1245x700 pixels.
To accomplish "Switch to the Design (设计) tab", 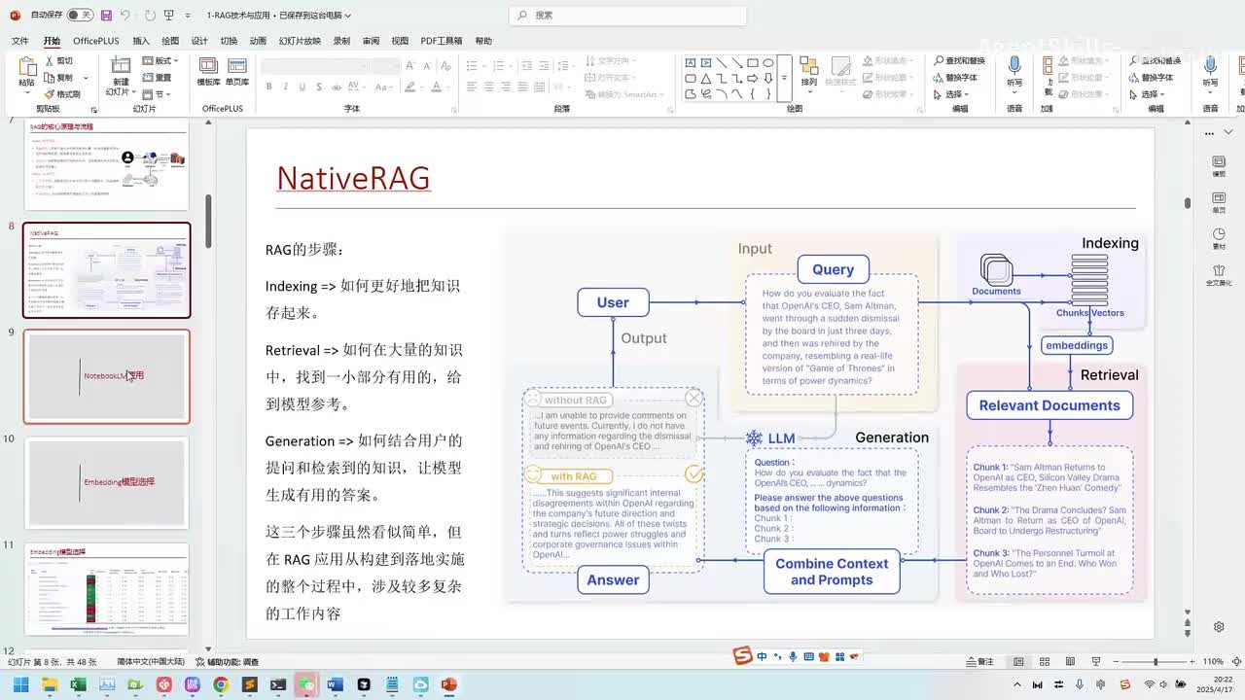I will [199, 41].
